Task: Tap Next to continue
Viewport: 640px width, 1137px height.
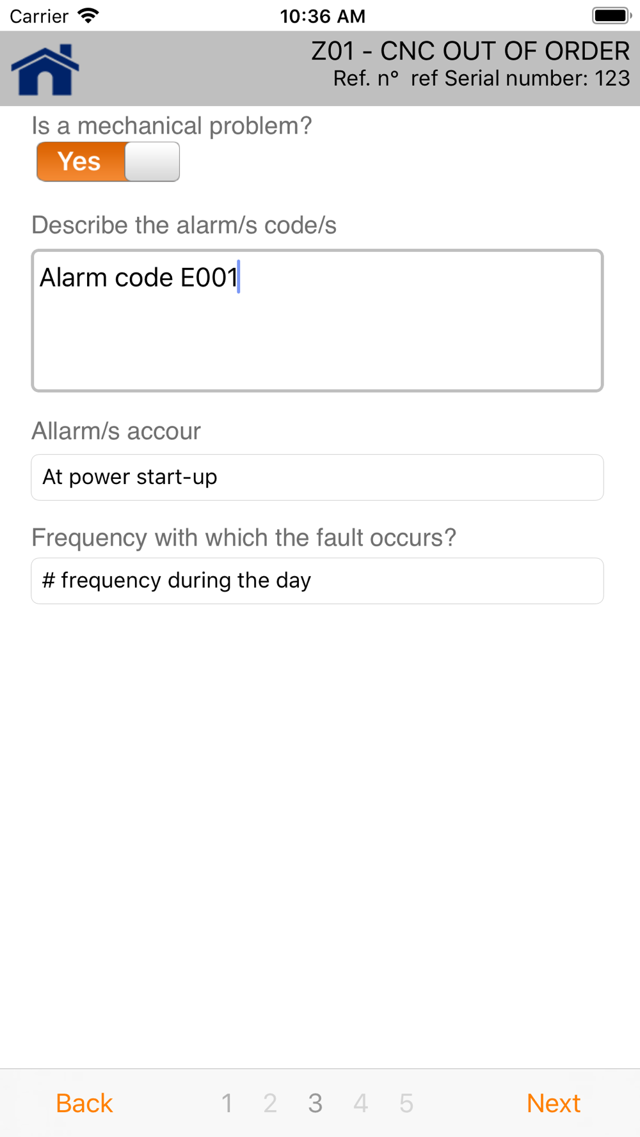Action: (554, 1103)
